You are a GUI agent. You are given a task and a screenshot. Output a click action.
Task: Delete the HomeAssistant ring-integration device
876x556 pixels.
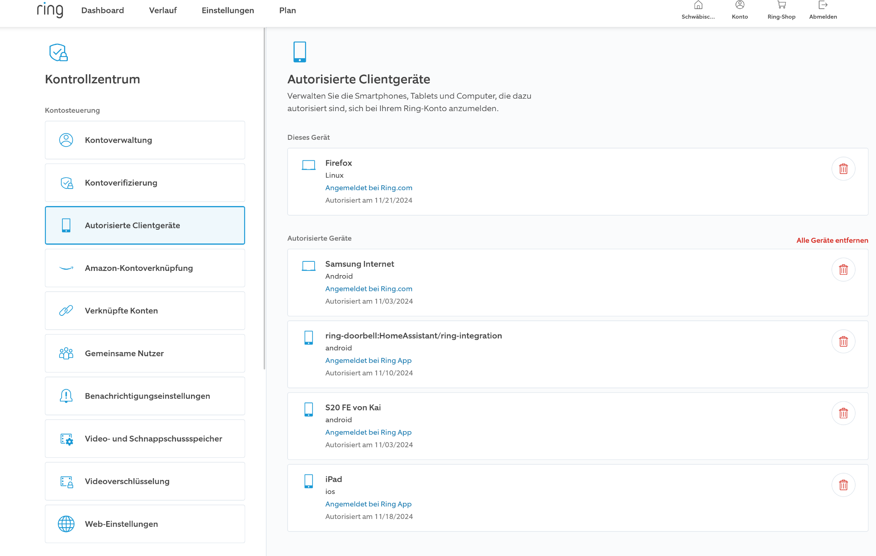click(843, 342)
